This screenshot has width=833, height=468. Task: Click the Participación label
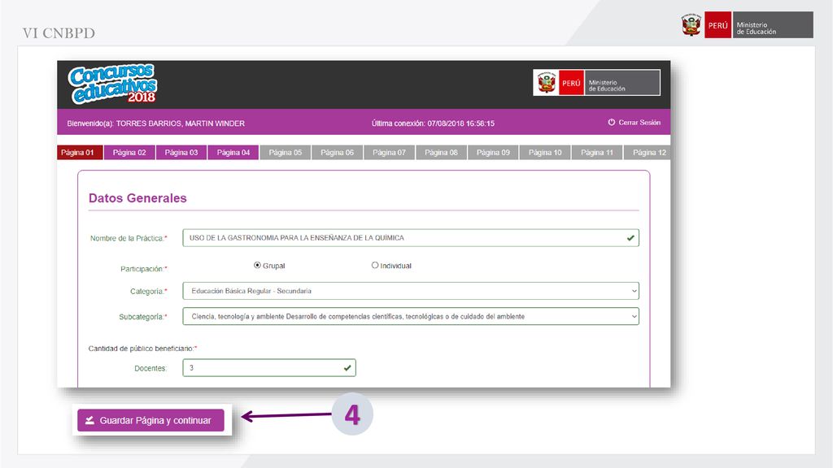(143, 269)
